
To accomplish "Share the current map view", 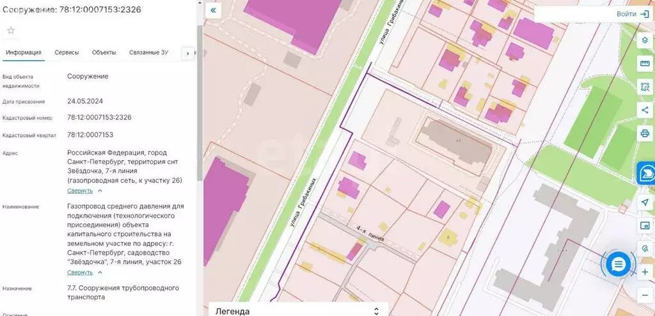I will pos(645,111).
